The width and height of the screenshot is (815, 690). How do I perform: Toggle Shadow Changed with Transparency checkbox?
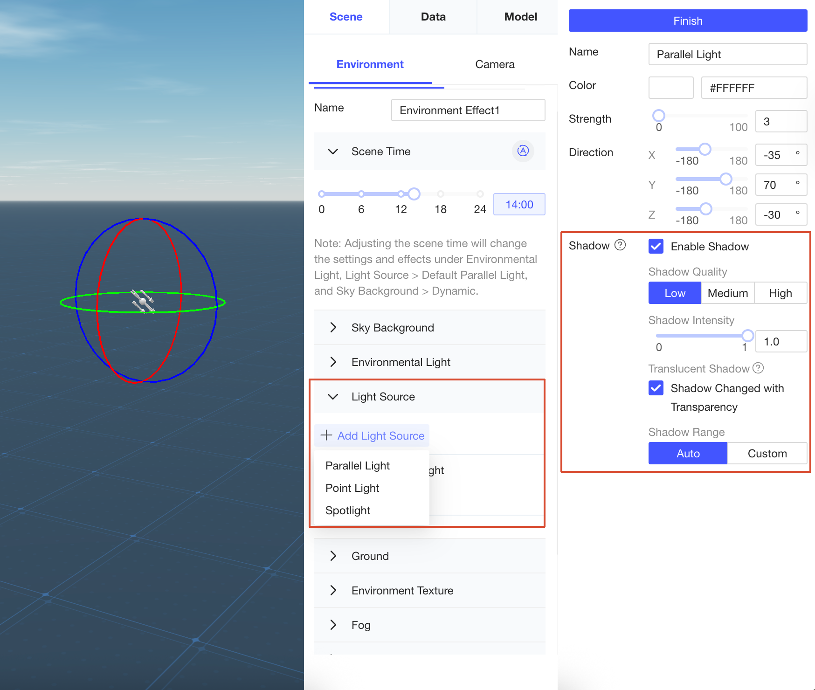(x=656, y=388)
